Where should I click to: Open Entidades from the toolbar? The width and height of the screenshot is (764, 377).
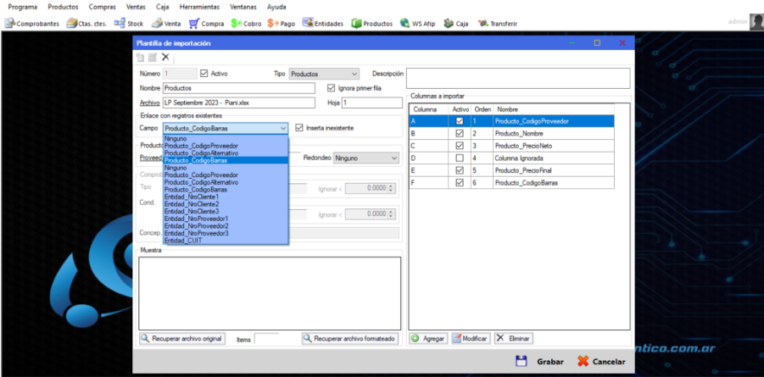[322, 24]
